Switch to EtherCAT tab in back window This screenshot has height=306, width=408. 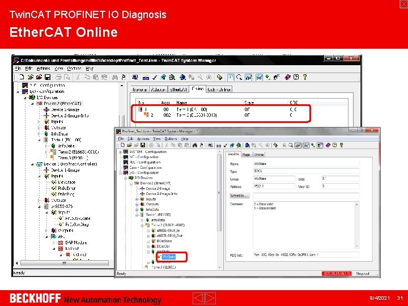(x=178, y=90)
